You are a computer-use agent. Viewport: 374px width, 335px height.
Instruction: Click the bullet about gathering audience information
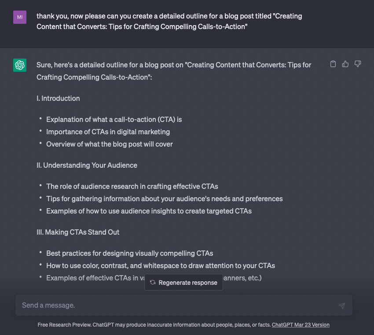[165, 199]
